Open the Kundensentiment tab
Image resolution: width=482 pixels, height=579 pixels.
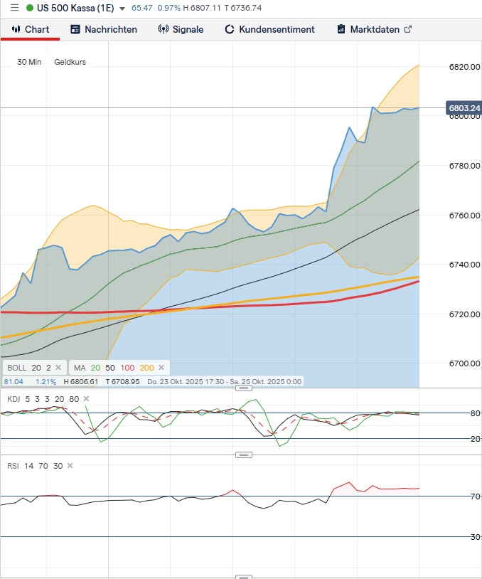click(269, 30)
